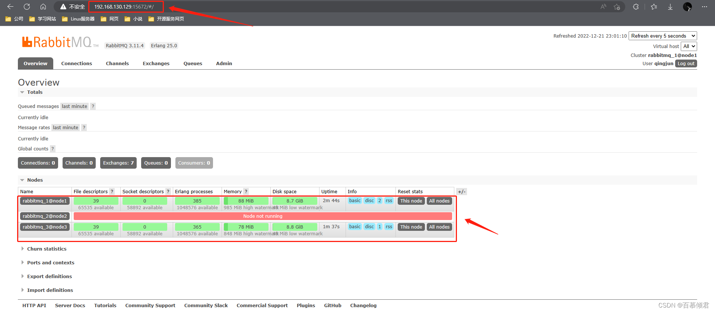Click the Consumers: 0 count button

coord(194,163)
